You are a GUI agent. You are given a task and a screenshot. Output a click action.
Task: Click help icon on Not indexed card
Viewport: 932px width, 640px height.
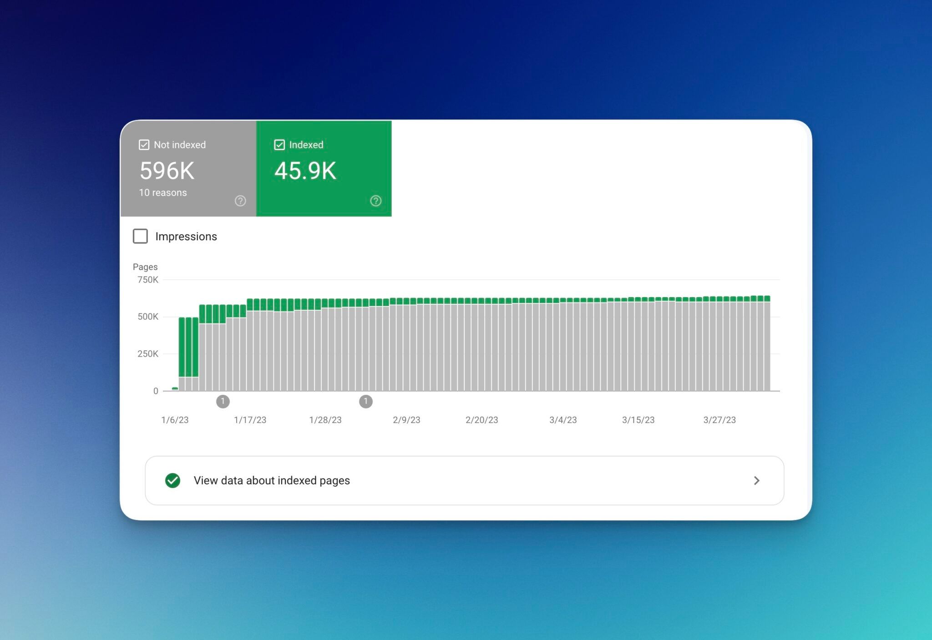point(240,201)
